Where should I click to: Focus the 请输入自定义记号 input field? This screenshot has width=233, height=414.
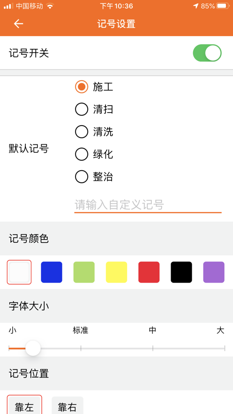pos(148,205)
